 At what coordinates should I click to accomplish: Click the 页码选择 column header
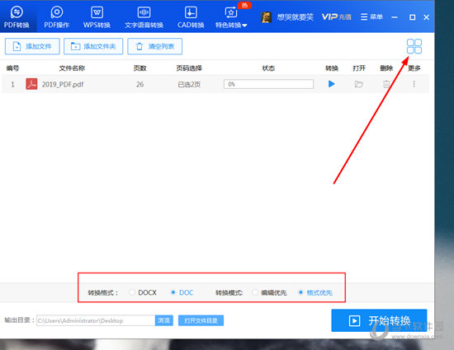coord(189,68)
